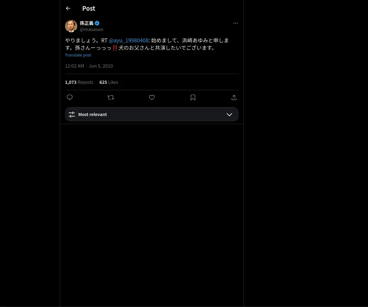Open the @ayu_19980408 mention

[x=128, y=41]
